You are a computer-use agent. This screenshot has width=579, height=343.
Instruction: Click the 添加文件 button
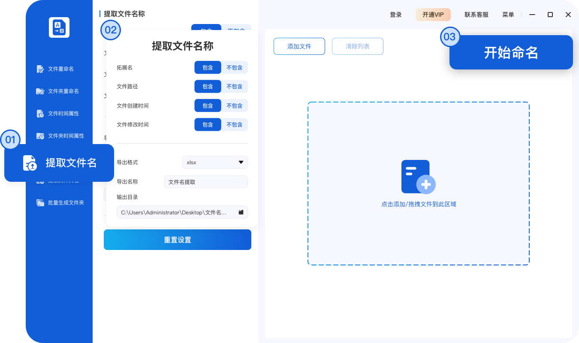point(299,46)
